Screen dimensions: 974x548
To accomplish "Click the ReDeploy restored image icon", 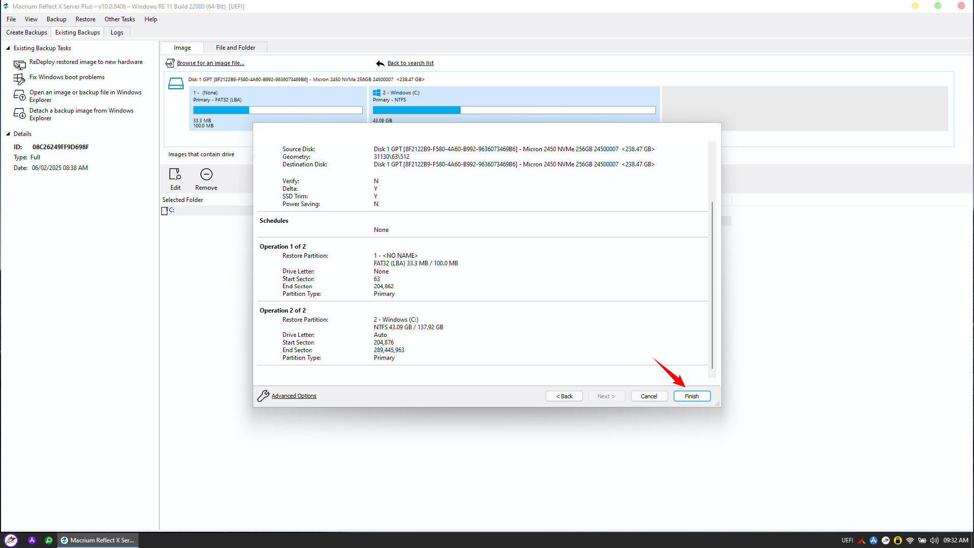I will [19, 64].
